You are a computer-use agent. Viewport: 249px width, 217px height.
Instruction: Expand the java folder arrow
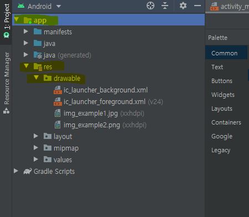click(x=26, y=43)
